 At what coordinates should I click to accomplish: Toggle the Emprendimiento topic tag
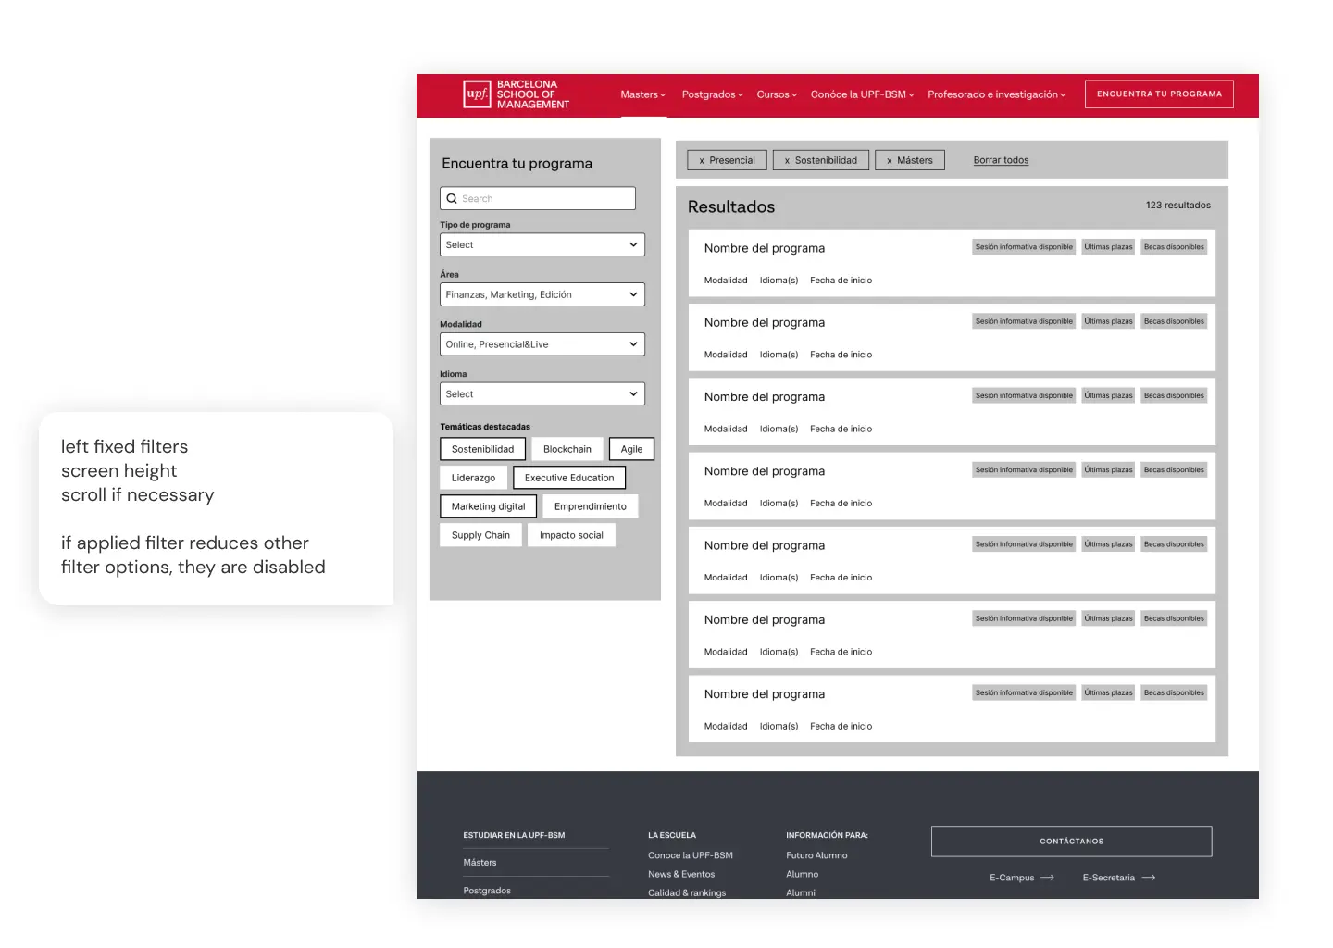(590, 507)
